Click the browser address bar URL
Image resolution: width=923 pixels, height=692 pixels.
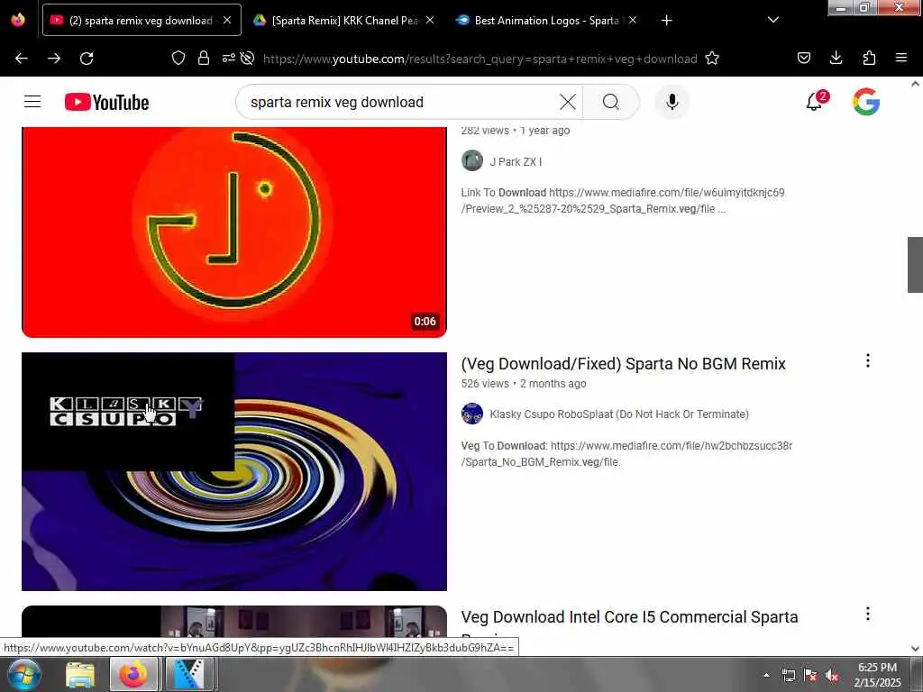(x=480, y=59)
